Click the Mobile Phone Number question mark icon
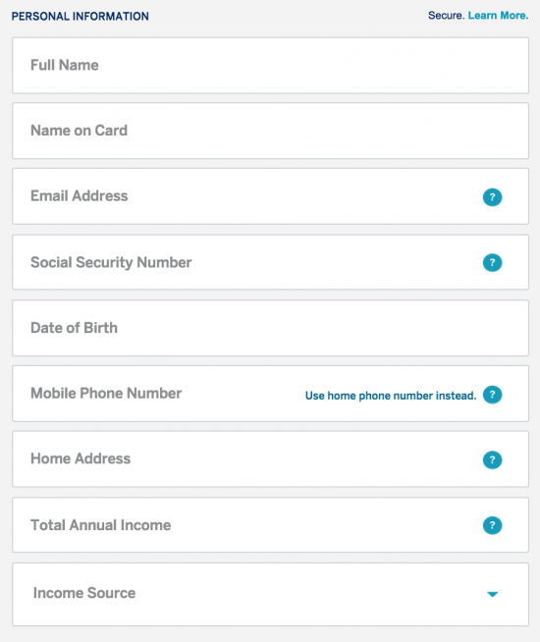 pyautogui.click(x=492, y=395)
